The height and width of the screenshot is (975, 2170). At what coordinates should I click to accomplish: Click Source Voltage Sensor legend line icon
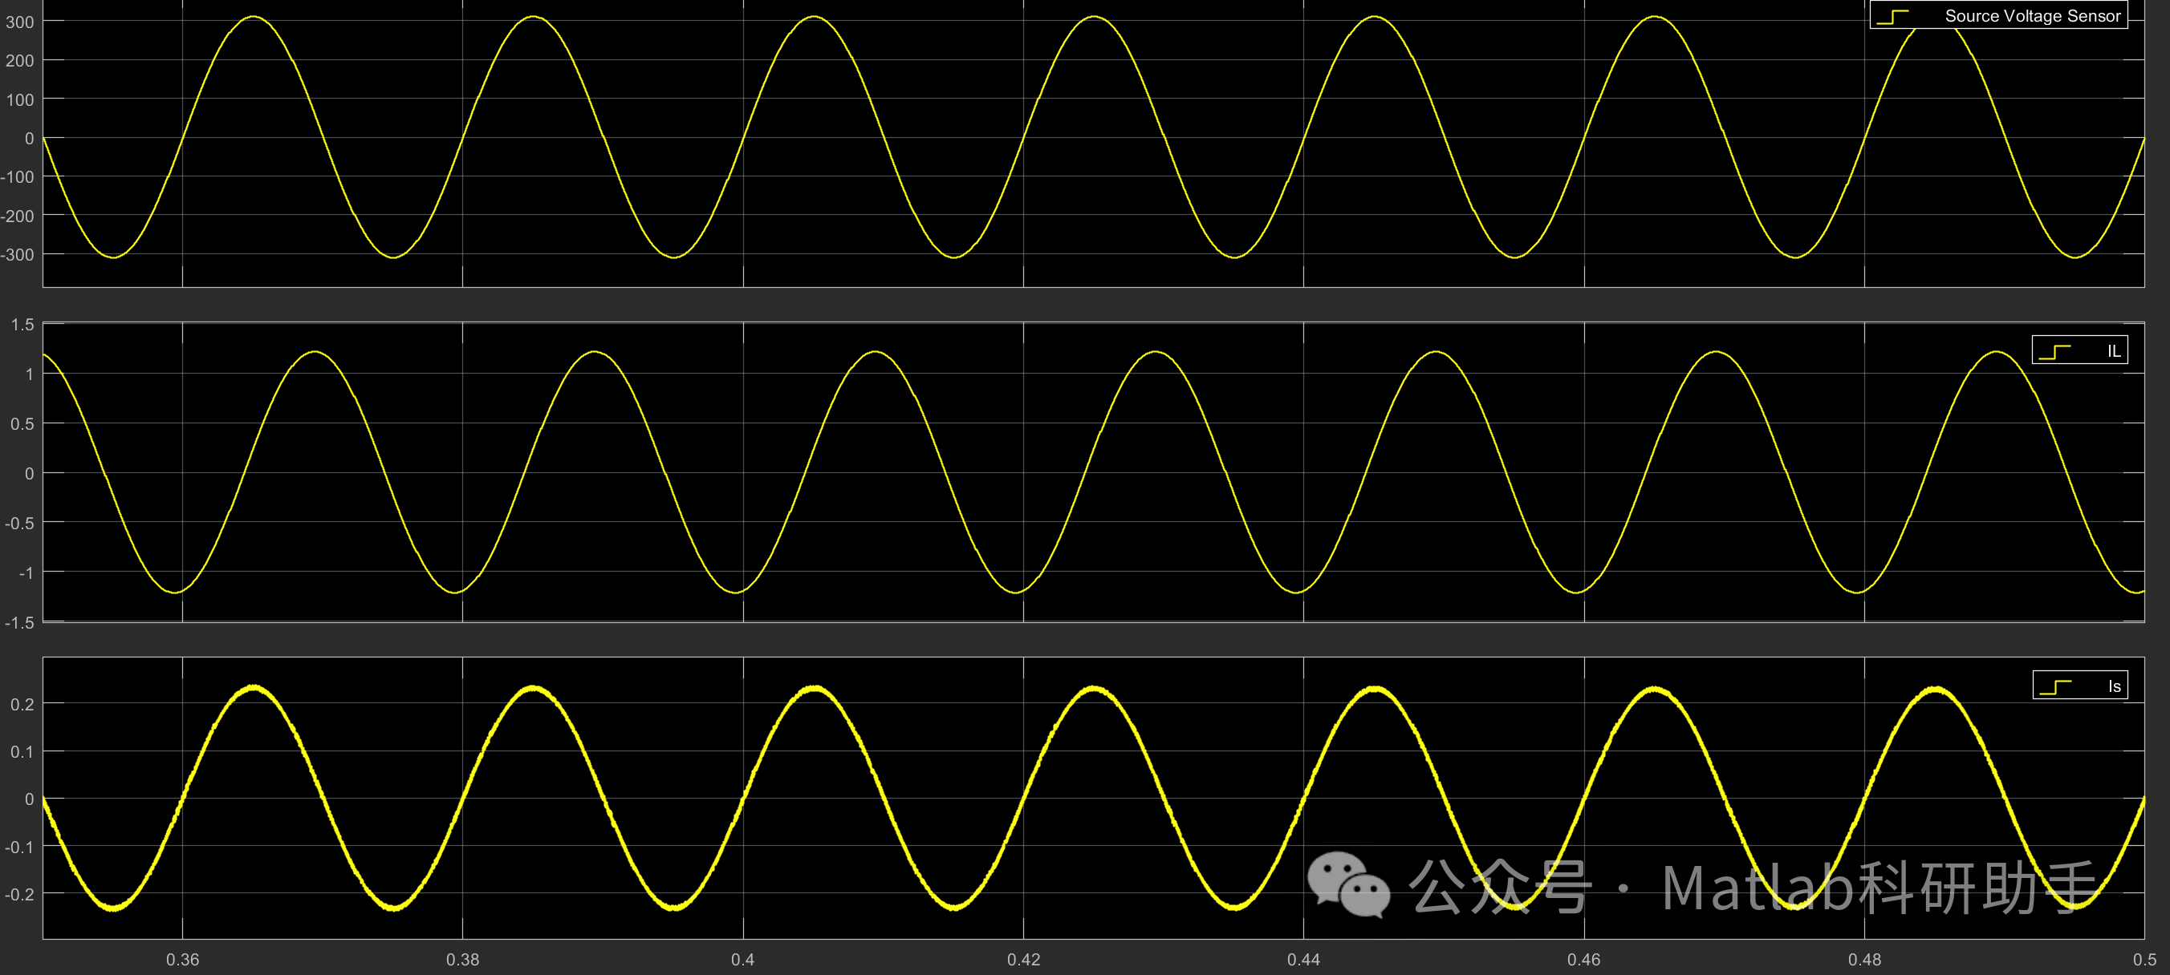pos(1892,17)
